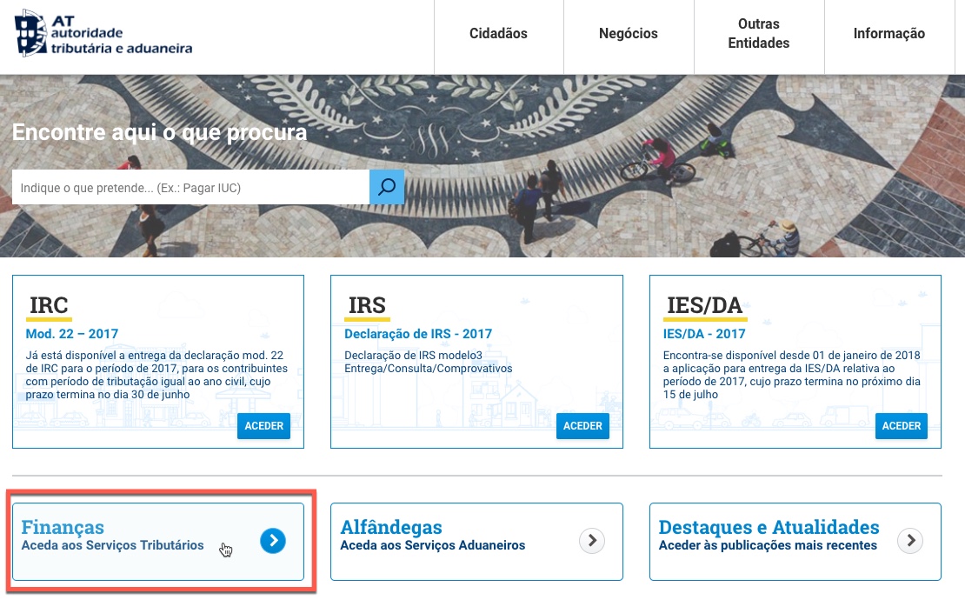Click ACEDER button in IRS card
Image resolution: width=965 pixels, height=600 pixels.
click(x=582, y=426)
